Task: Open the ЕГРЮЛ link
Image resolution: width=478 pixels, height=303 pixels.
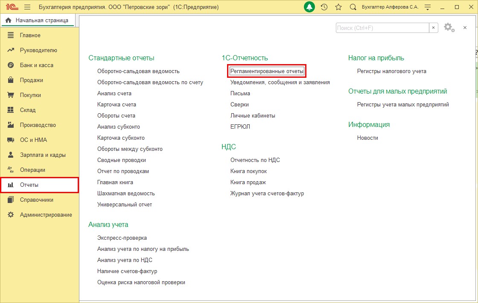Action: coord(240,126)
